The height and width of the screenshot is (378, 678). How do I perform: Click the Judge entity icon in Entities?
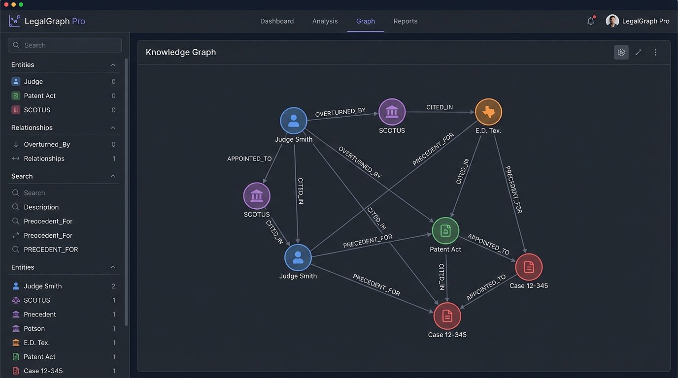point(16,81)
